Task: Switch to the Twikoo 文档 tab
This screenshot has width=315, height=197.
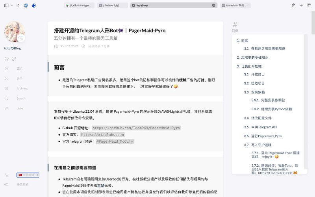Action: [x=113, y=6]
